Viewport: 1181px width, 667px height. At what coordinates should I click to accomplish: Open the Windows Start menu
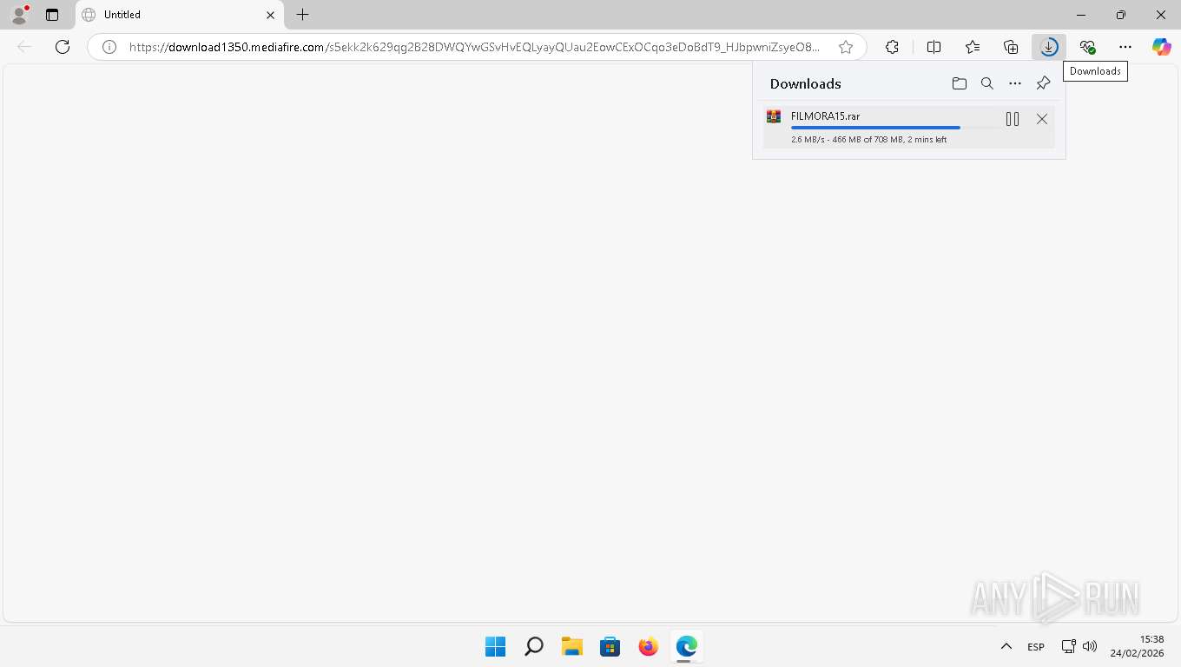495,647
